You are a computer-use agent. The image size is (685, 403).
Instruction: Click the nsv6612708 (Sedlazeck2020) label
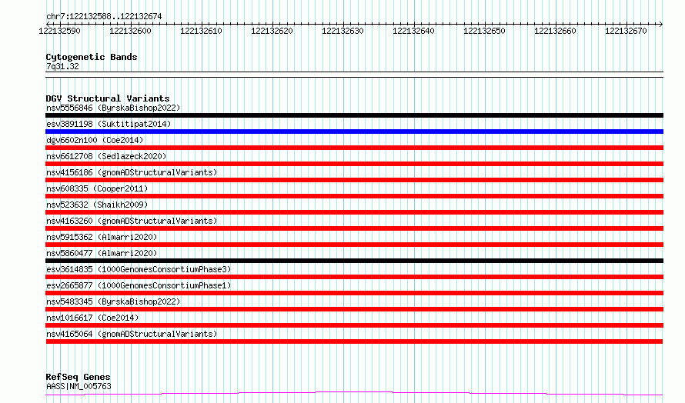(x=106, y=156)
